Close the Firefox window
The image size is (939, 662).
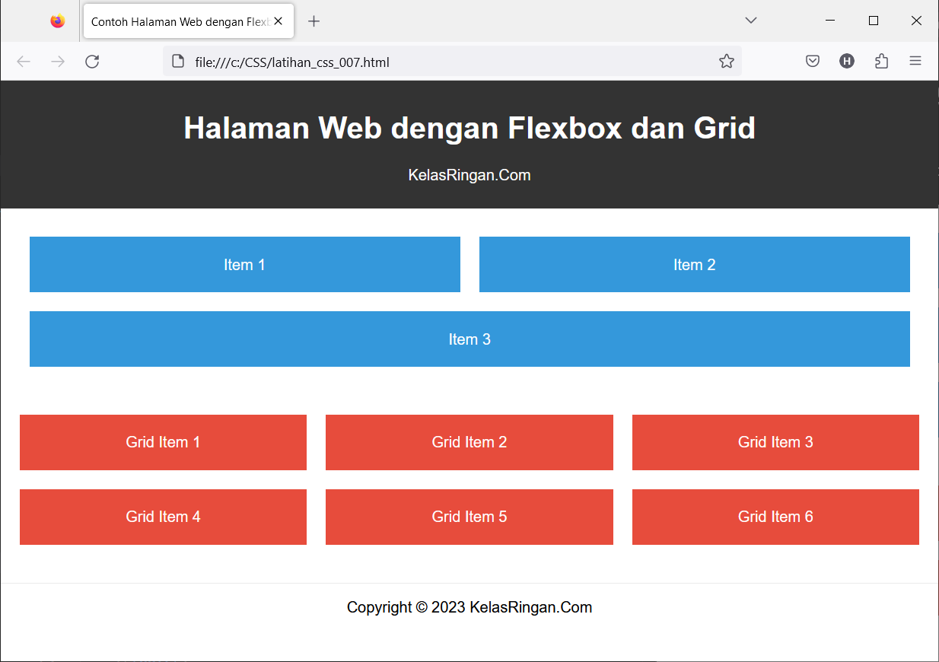[x=917, y=21]
